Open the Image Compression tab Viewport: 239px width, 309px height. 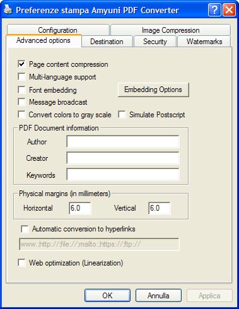(x=170, y=30)
